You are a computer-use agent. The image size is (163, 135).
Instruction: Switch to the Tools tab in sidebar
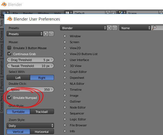(x=2, y=23)
